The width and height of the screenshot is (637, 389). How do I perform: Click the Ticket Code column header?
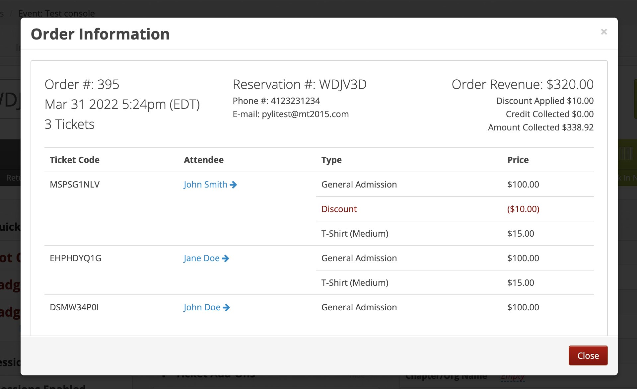tap(75, 160)
